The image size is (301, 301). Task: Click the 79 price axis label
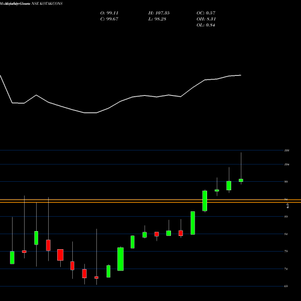tap(286, 252)
